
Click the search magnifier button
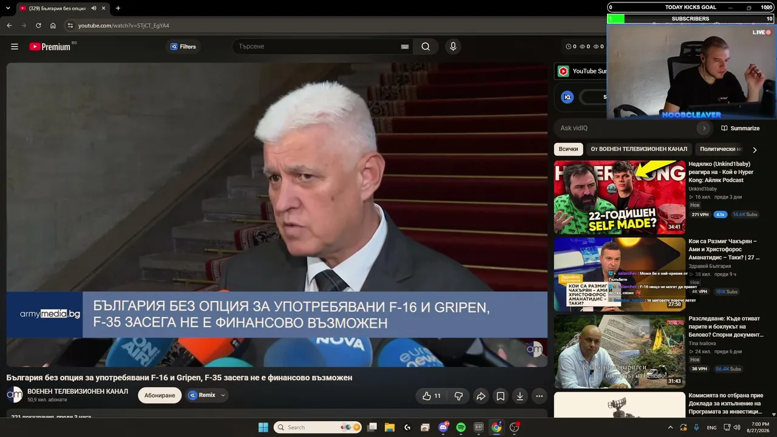426,47
